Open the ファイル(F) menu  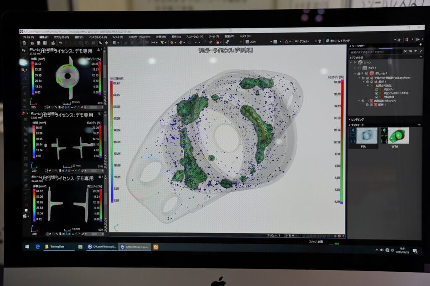click(x=29, y=37)
